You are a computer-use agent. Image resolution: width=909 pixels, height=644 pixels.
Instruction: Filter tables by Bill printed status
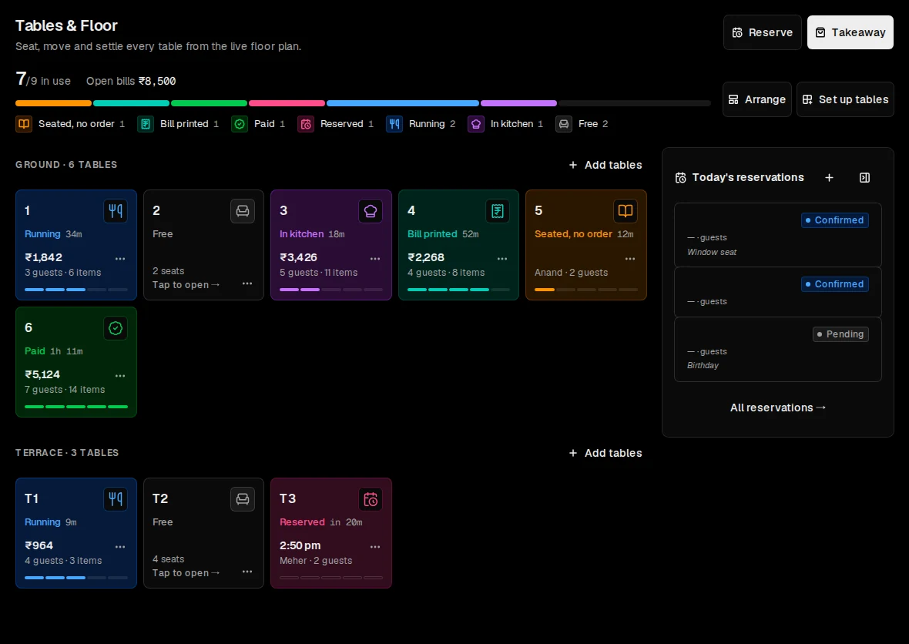(178, 124)
